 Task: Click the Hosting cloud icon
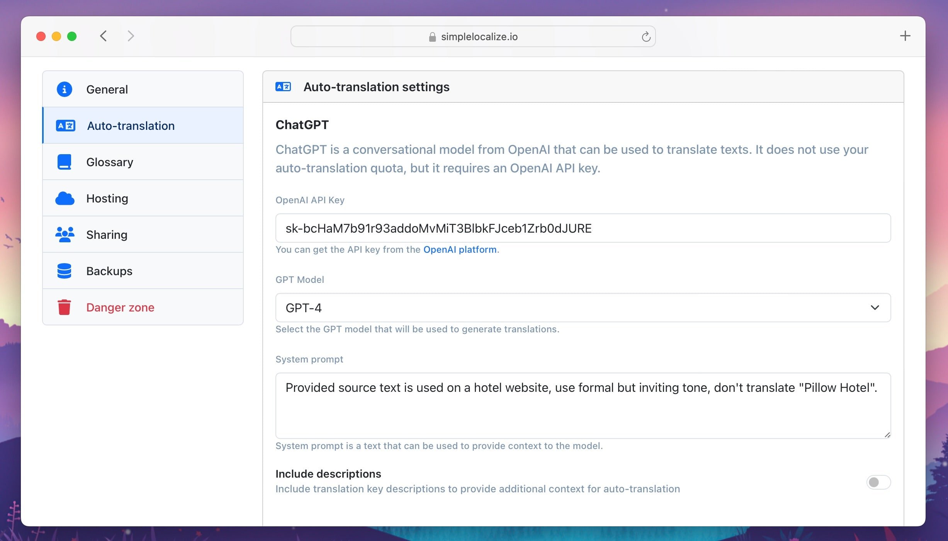tap(65, 198)
